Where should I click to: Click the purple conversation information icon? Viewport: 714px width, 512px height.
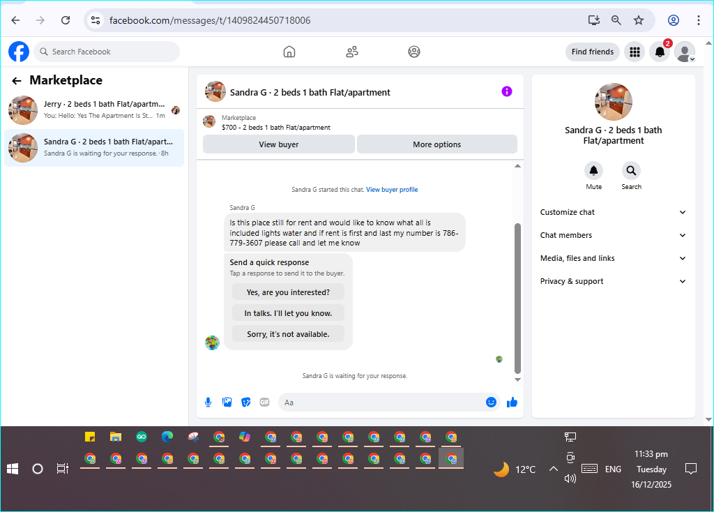point(507,91)
